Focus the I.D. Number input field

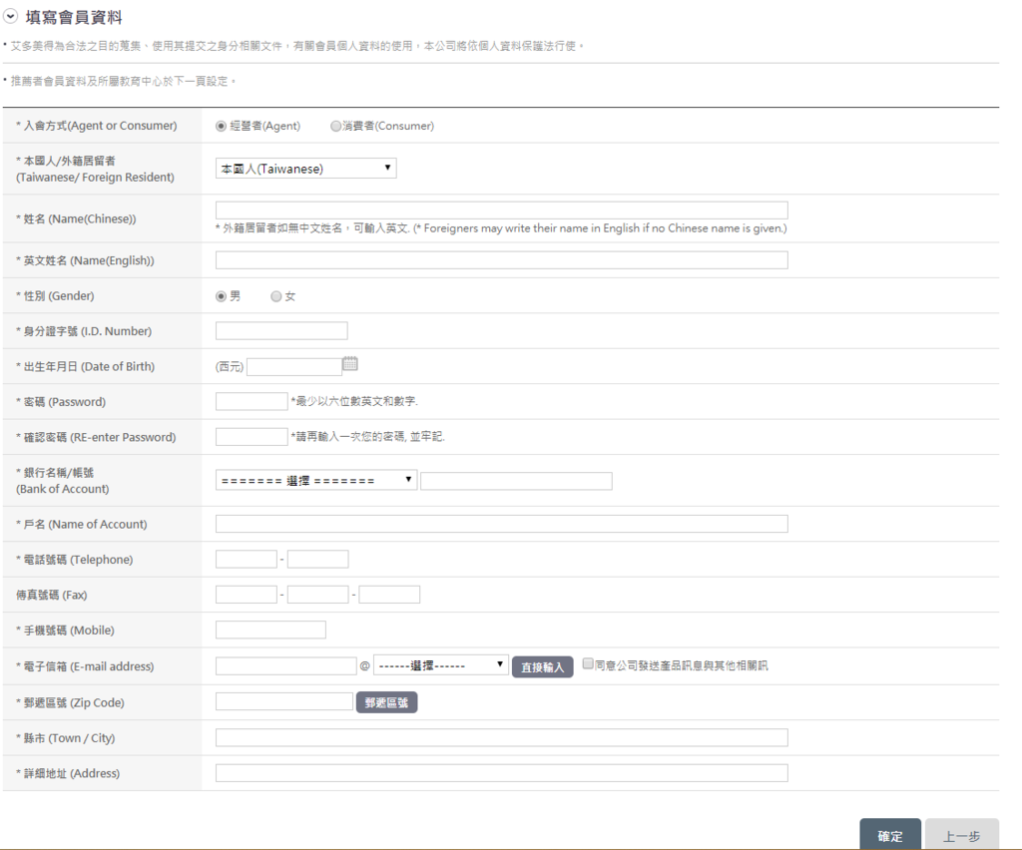point(281,331)
